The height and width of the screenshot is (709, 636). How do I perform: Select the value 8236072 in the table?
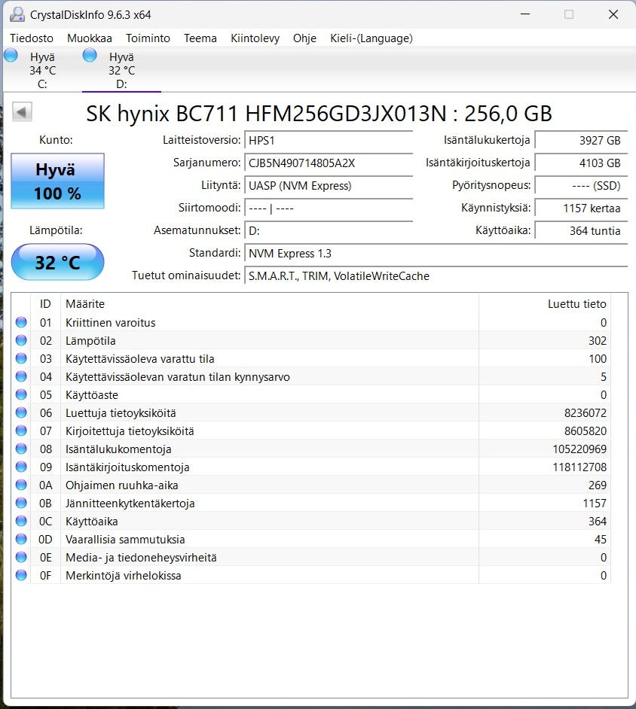[586, 413]
